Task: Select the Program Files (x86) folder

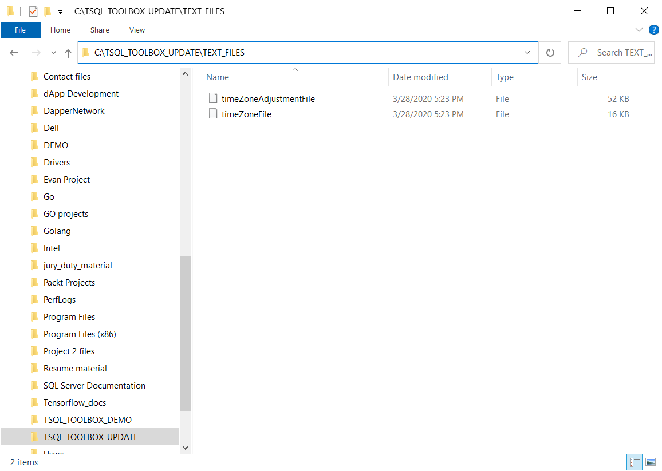Action: [80, 334]
